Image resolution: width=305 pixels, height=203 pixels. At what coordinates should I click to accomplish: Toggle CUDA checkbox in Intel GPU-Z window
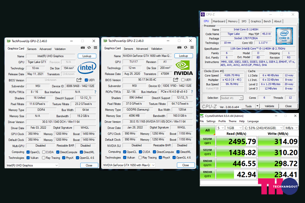coord(44,152)
